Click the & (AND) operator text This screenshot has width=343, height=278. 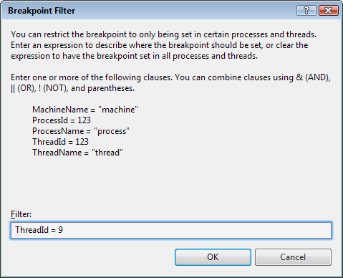(x=313, y=77)
